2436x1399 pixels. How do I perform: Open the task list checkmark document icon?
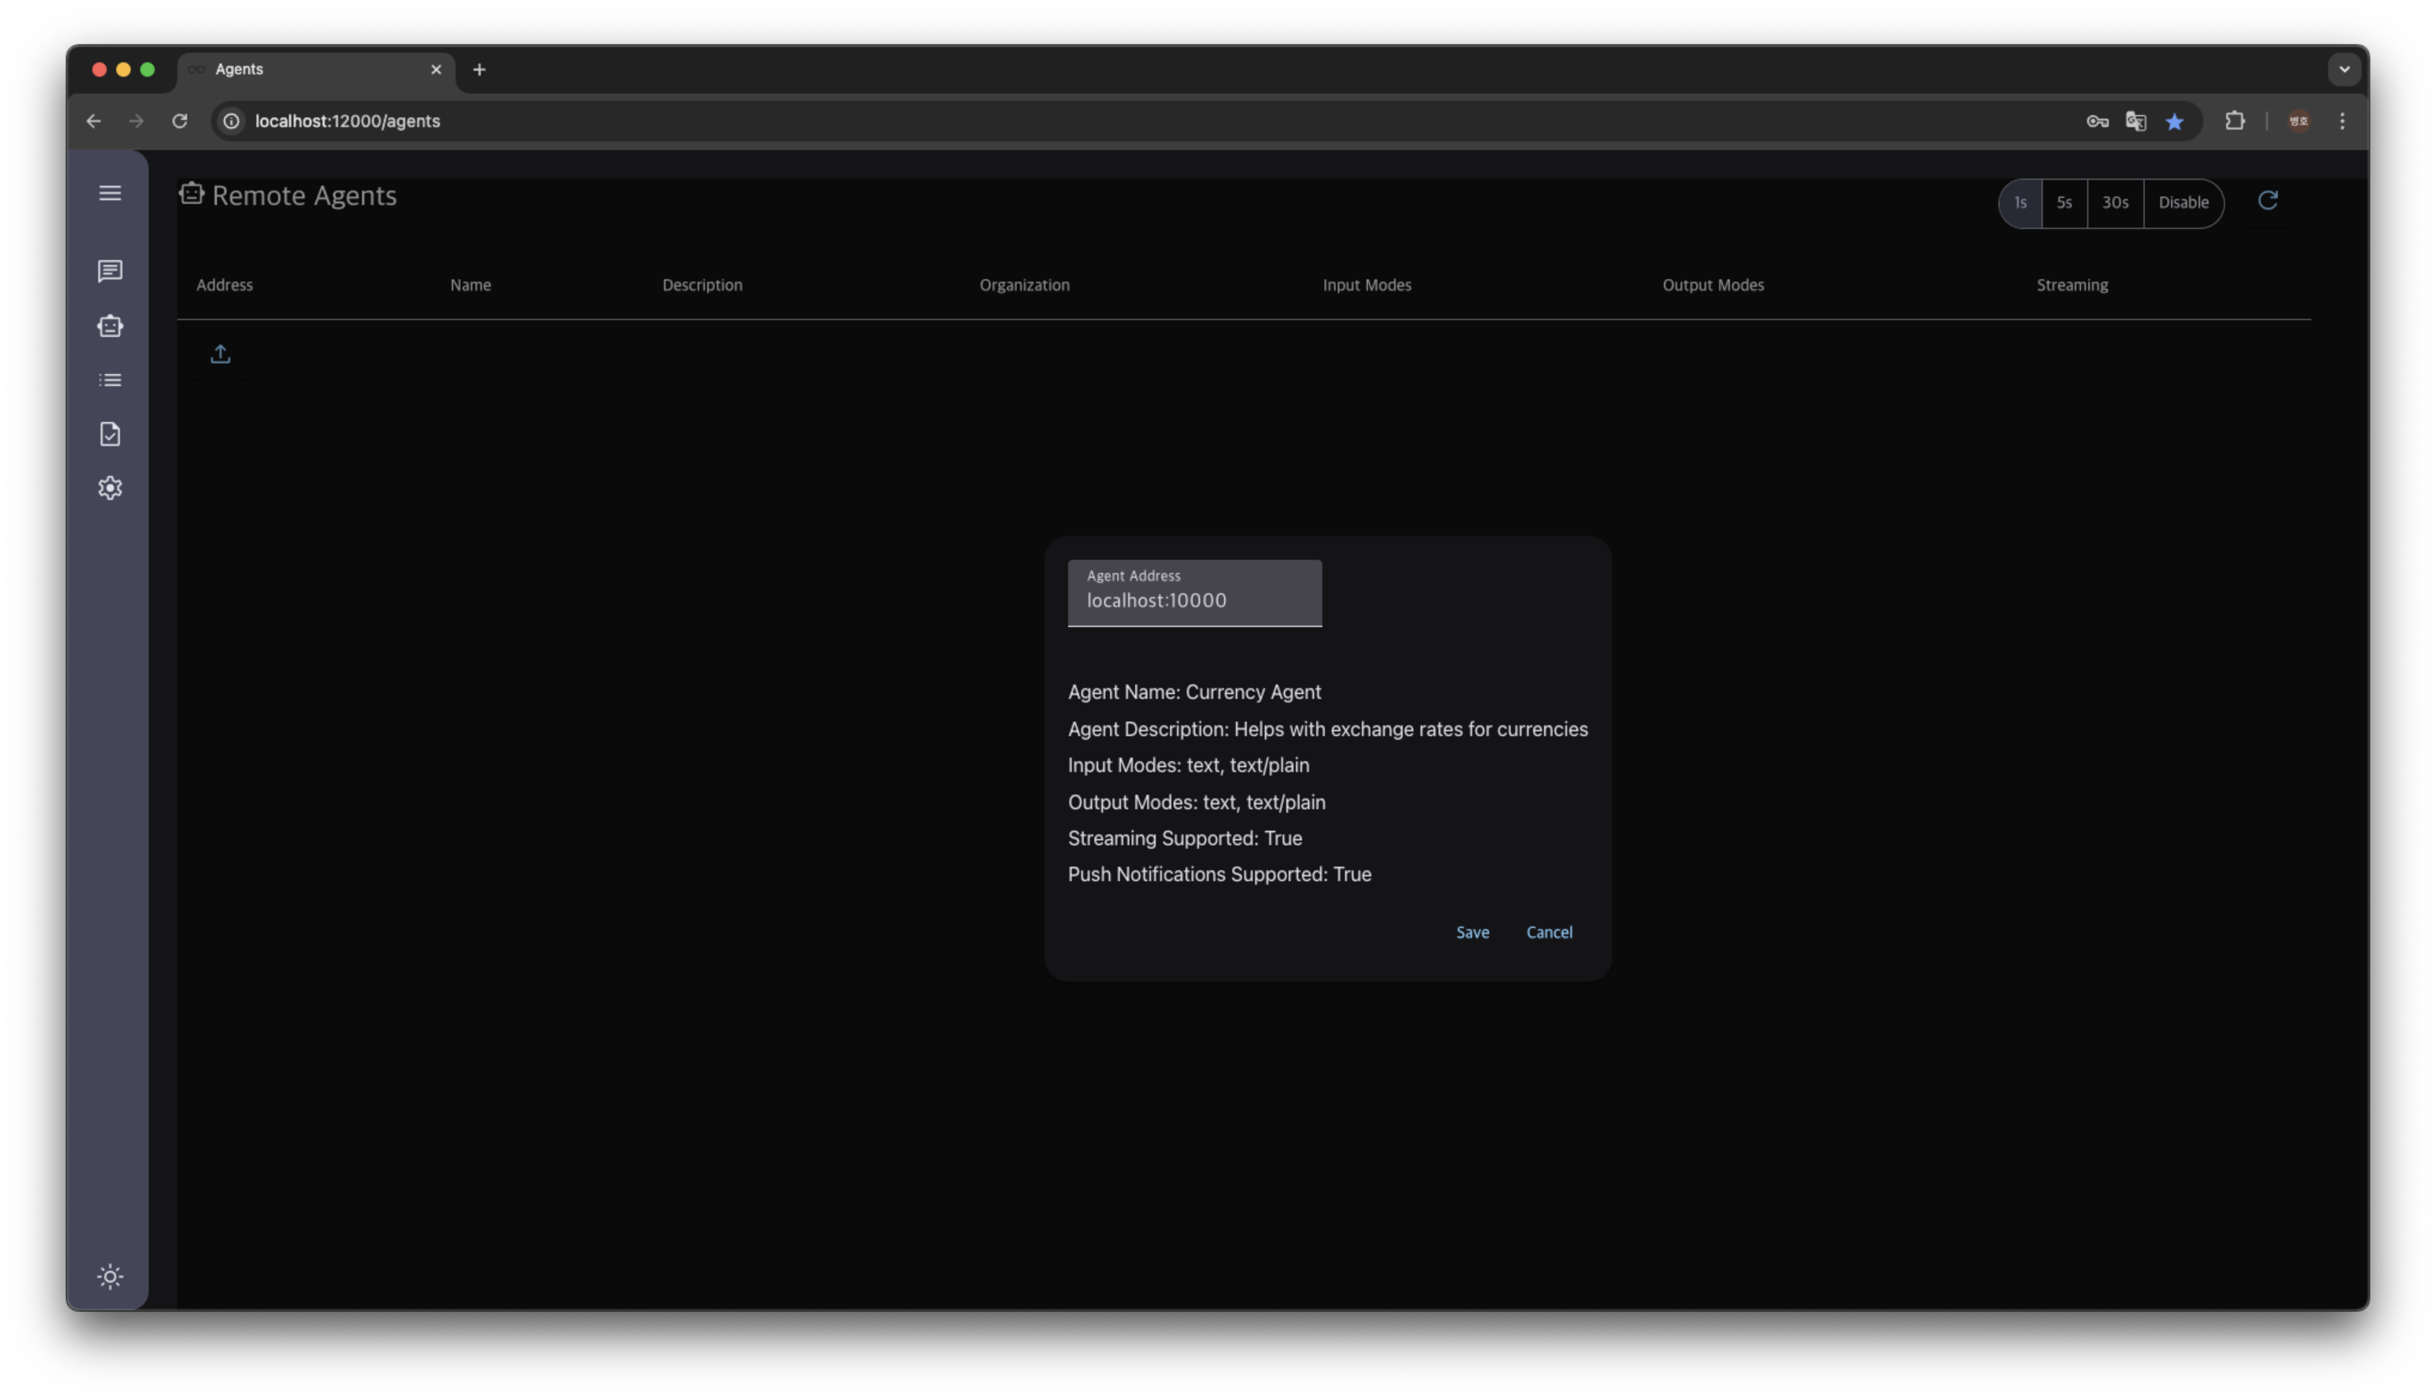tap(110, 435)
